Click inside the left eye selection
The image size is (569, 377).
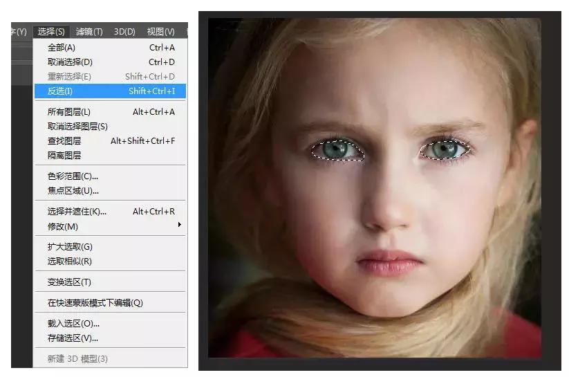coord(337,150)
